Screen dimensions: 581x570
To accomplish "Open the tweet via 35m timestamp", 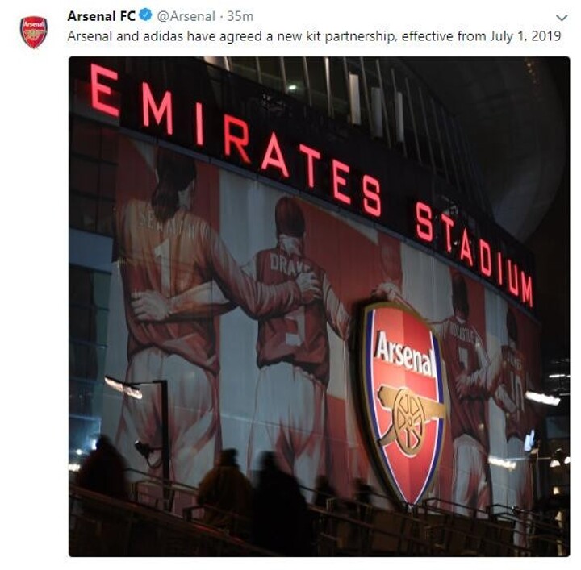I will 240,15.
